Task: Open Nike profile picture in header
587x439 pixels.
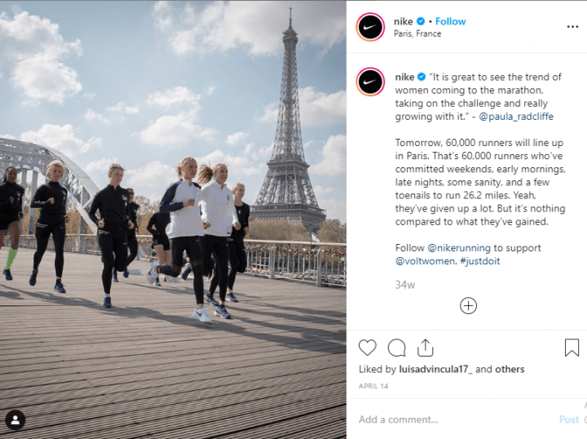Action: coord(370,27)
